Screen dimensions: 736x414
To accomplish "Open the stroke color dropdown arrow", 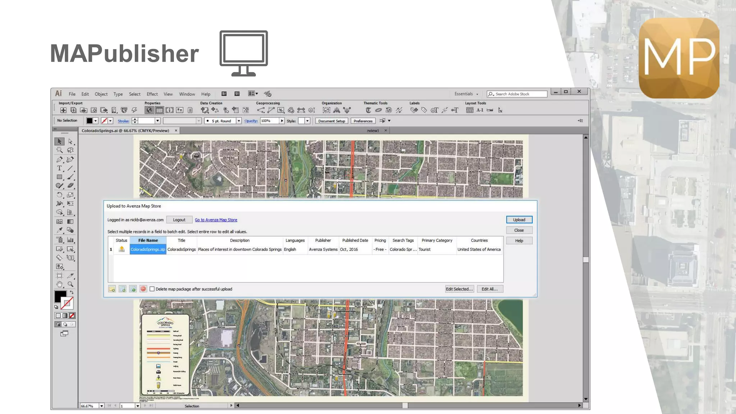I will coord(111,121).
